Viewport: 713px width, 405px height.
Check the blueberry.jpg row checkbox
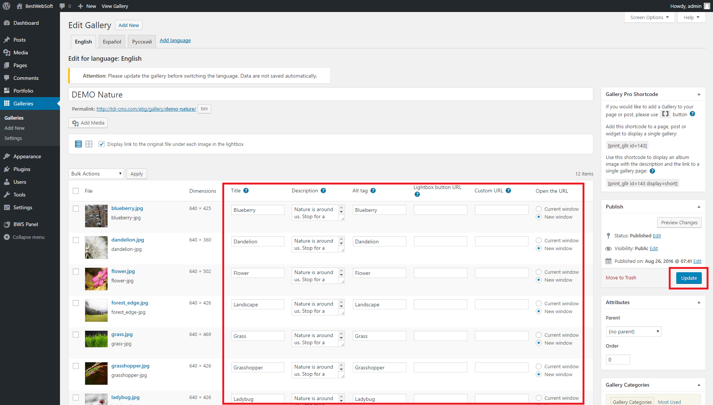pyautogui.click(x=76, y=208)
